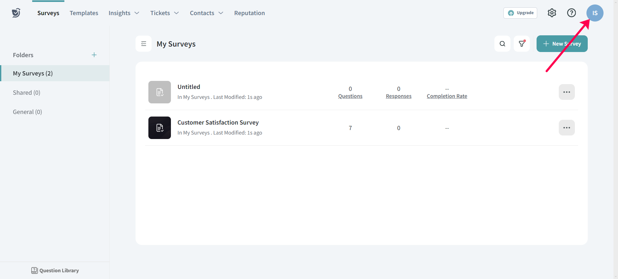The height and width of the screenshot is (279, 618).
Task: Click the SurveySparrow logo icon
Action: pos(16,13)
